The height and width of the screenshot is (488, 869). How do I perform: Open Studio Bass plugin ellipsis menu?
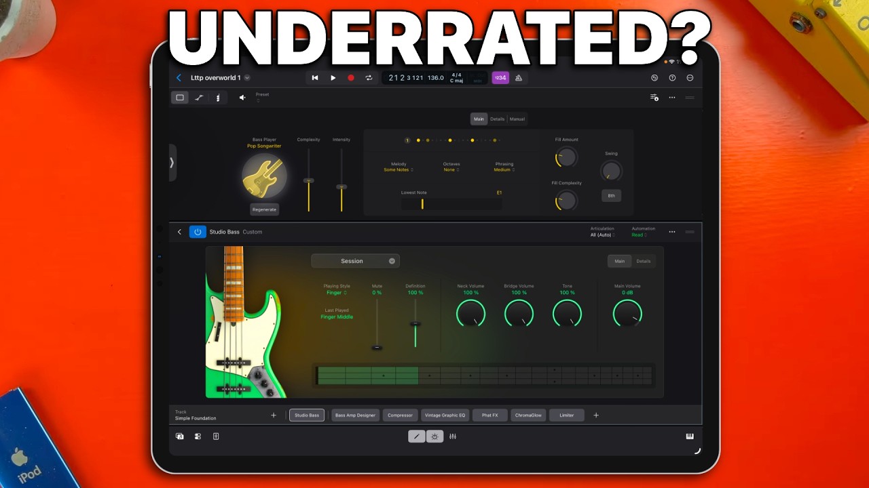click(x=672, y=232)
